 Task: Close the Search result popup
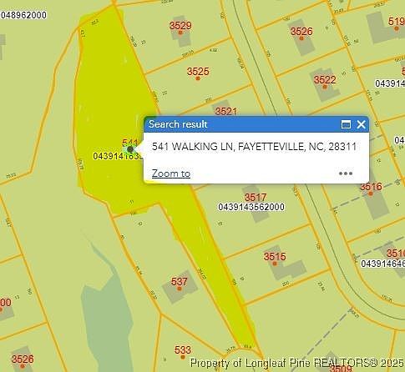[x=361, y=124]
